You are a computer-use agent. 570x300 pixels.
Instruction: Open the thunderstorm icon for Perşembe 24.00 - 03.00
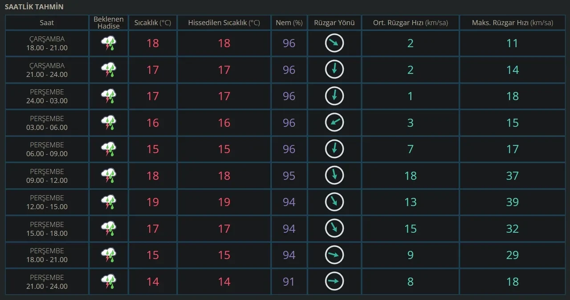[x=109, y=96]
